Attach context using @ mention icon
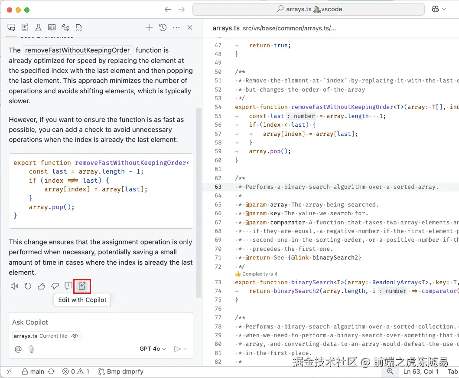Screen dimensions: 459x378 18,349
